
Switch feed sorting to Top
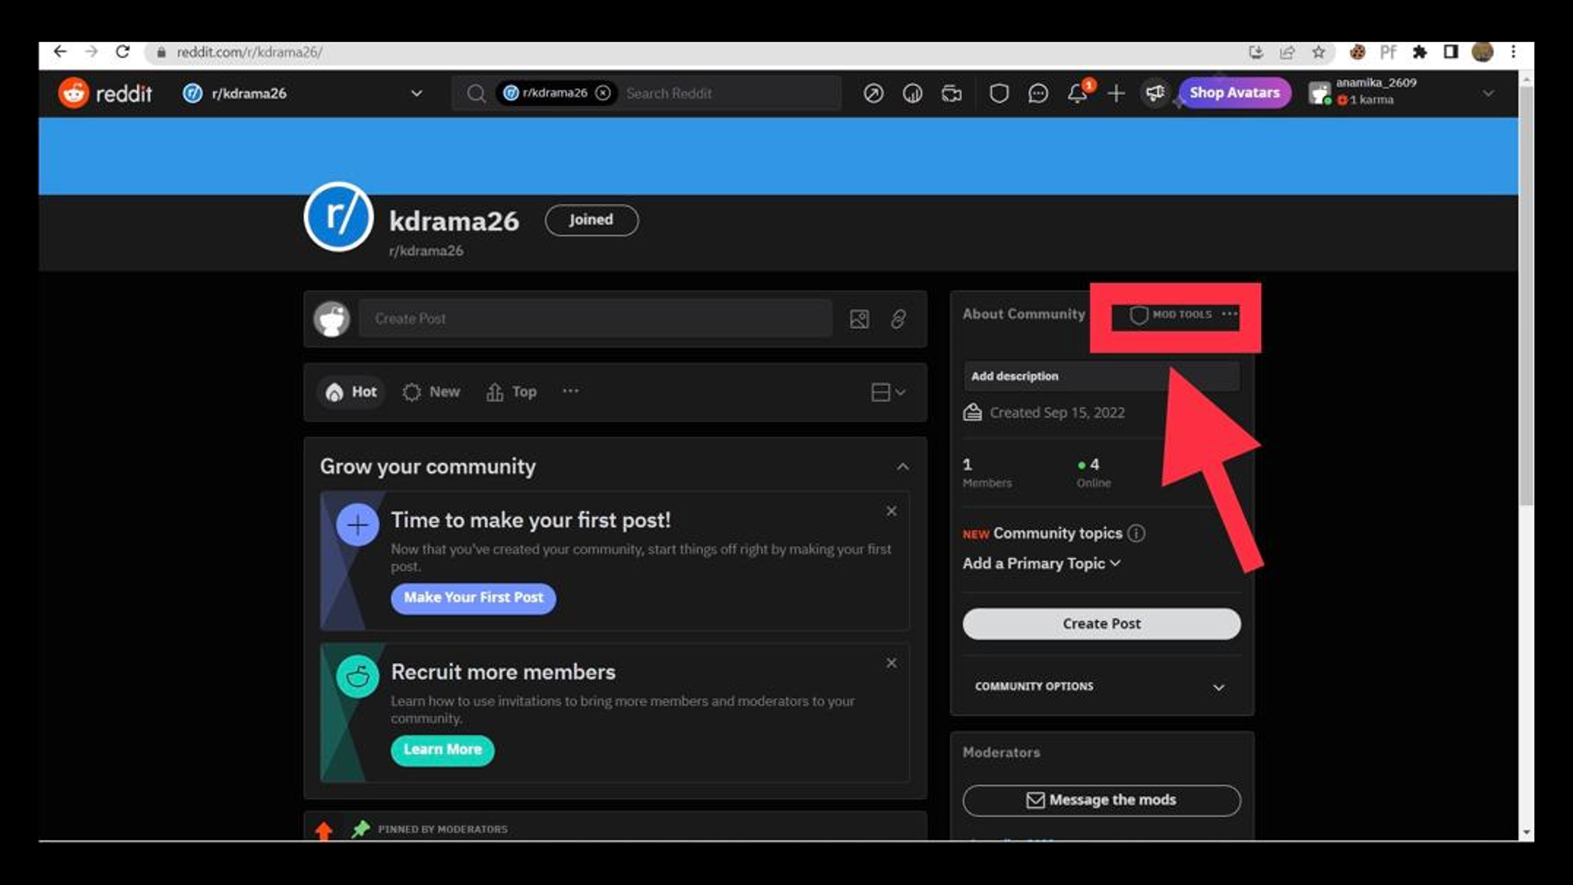tap(510, 392)
